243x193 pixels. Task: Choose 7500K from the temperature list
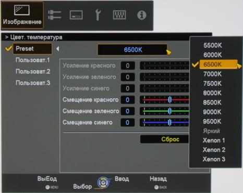tap(213, 84)
